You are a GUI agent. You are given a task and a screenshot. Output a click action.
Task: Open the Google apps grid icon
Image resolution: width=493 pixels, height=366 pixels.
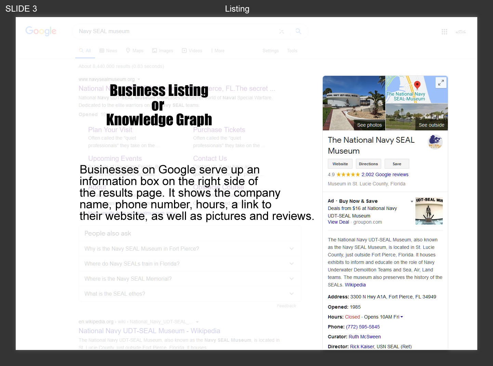point(444,32)
